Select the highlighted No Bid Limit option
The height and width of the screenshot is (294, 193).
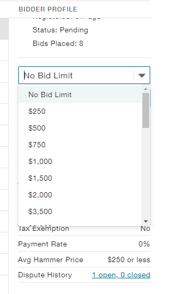click(80, 95)
